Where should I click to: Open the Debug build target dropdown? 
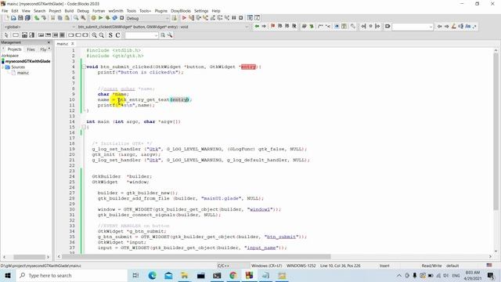[x=147, y=18]
